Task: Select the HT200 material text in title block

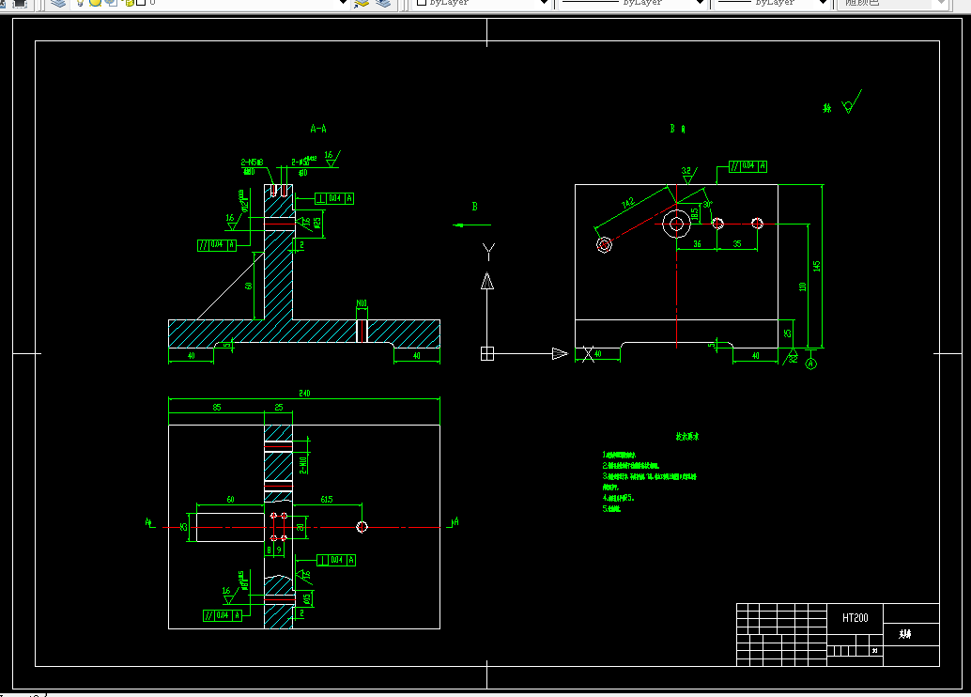Action: click(x=855, y=618)
